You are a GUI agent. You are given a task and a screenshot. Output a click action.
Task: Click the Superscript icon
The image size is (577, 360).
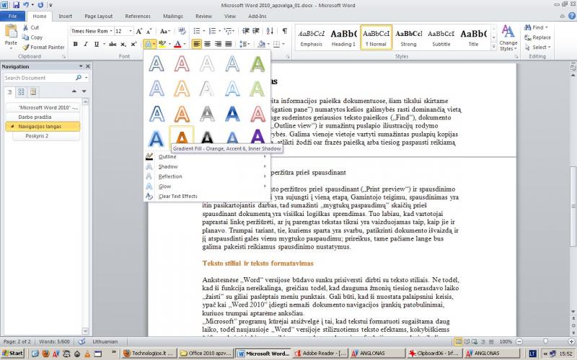[x=133, y=44]
